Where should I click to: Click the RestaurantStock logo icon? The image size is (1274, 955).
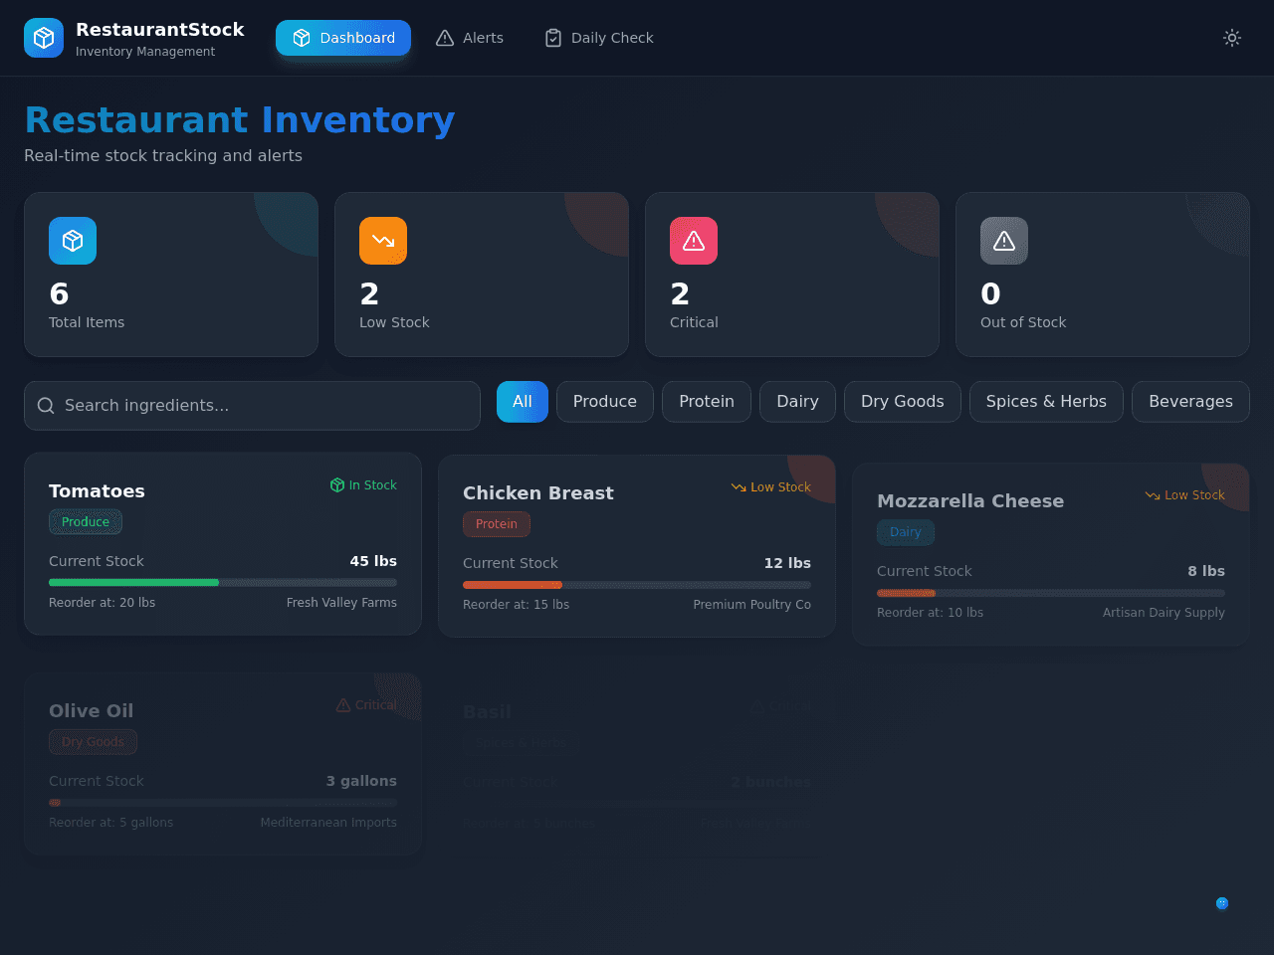click(44, 38)
